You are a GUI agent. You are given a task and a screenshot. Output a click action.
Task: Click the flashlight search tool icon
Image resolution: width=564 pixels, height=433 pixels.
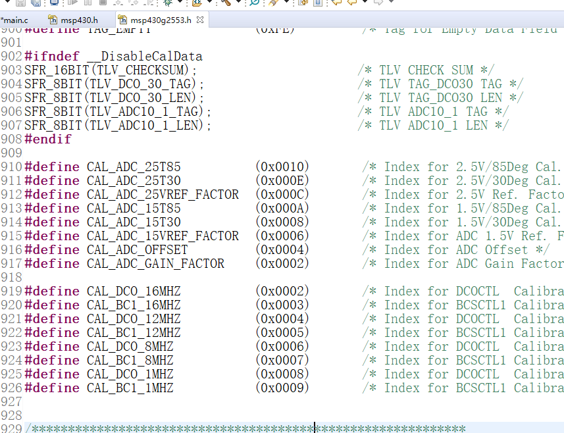[274, 3]
